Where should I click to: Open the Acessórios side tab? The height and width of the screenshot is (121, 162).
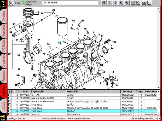4,31
